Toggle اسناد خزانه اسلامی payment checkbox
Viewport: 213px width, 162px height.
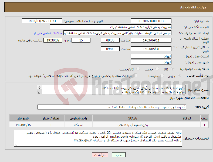[136, 75]
